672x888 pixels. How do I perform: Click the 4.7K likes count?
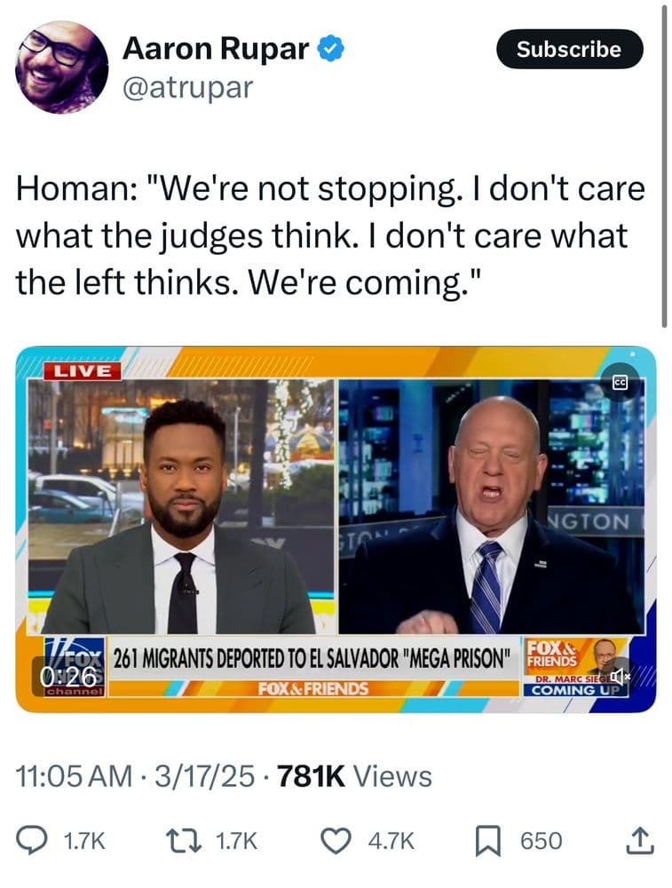tap(391, 840)
